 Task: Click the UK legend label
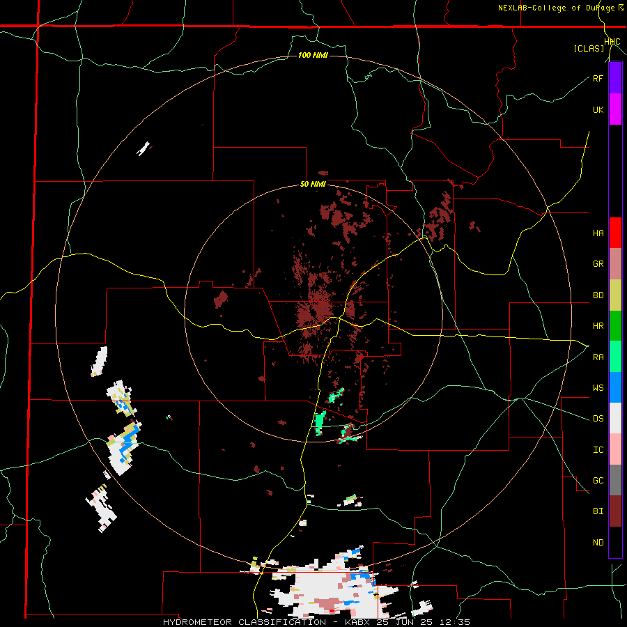pyautogui.click(x=598, y=109)
